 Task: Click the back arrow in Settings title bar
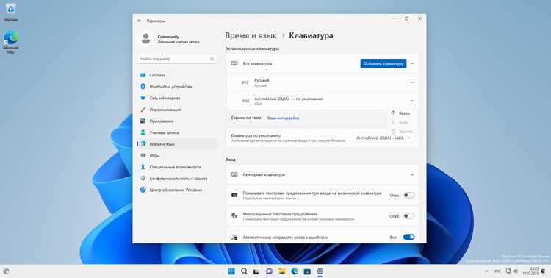(140, 21)
